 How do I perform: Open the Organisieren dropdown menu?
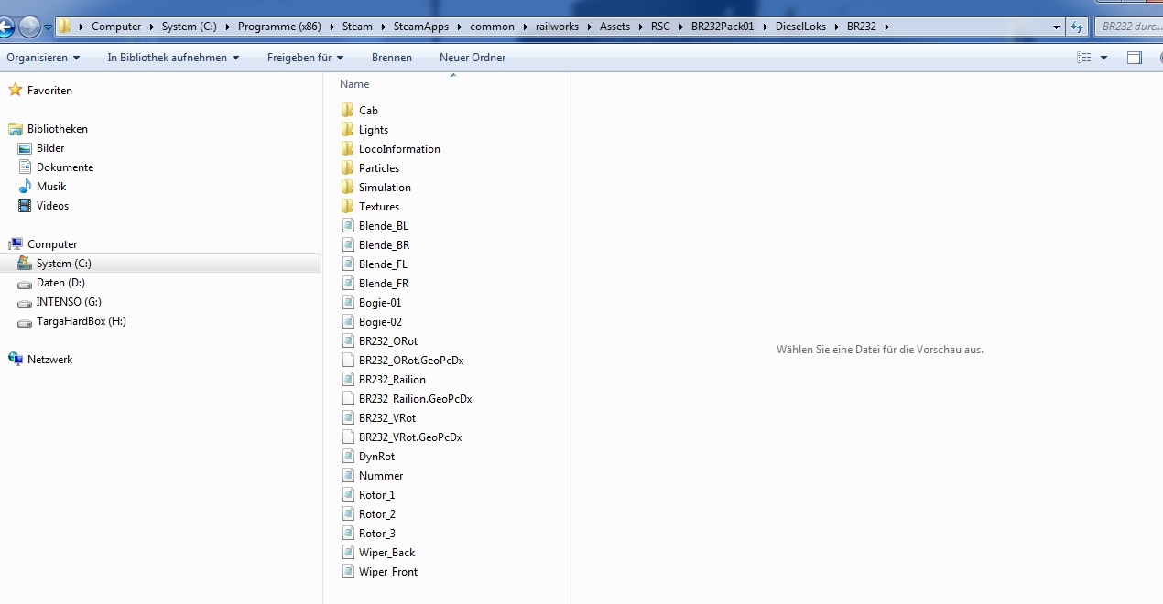pos(43,57)
